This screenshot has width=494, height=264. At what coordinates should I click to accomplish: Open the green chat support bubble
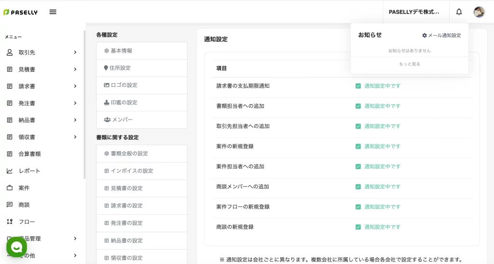pos(16,247)
